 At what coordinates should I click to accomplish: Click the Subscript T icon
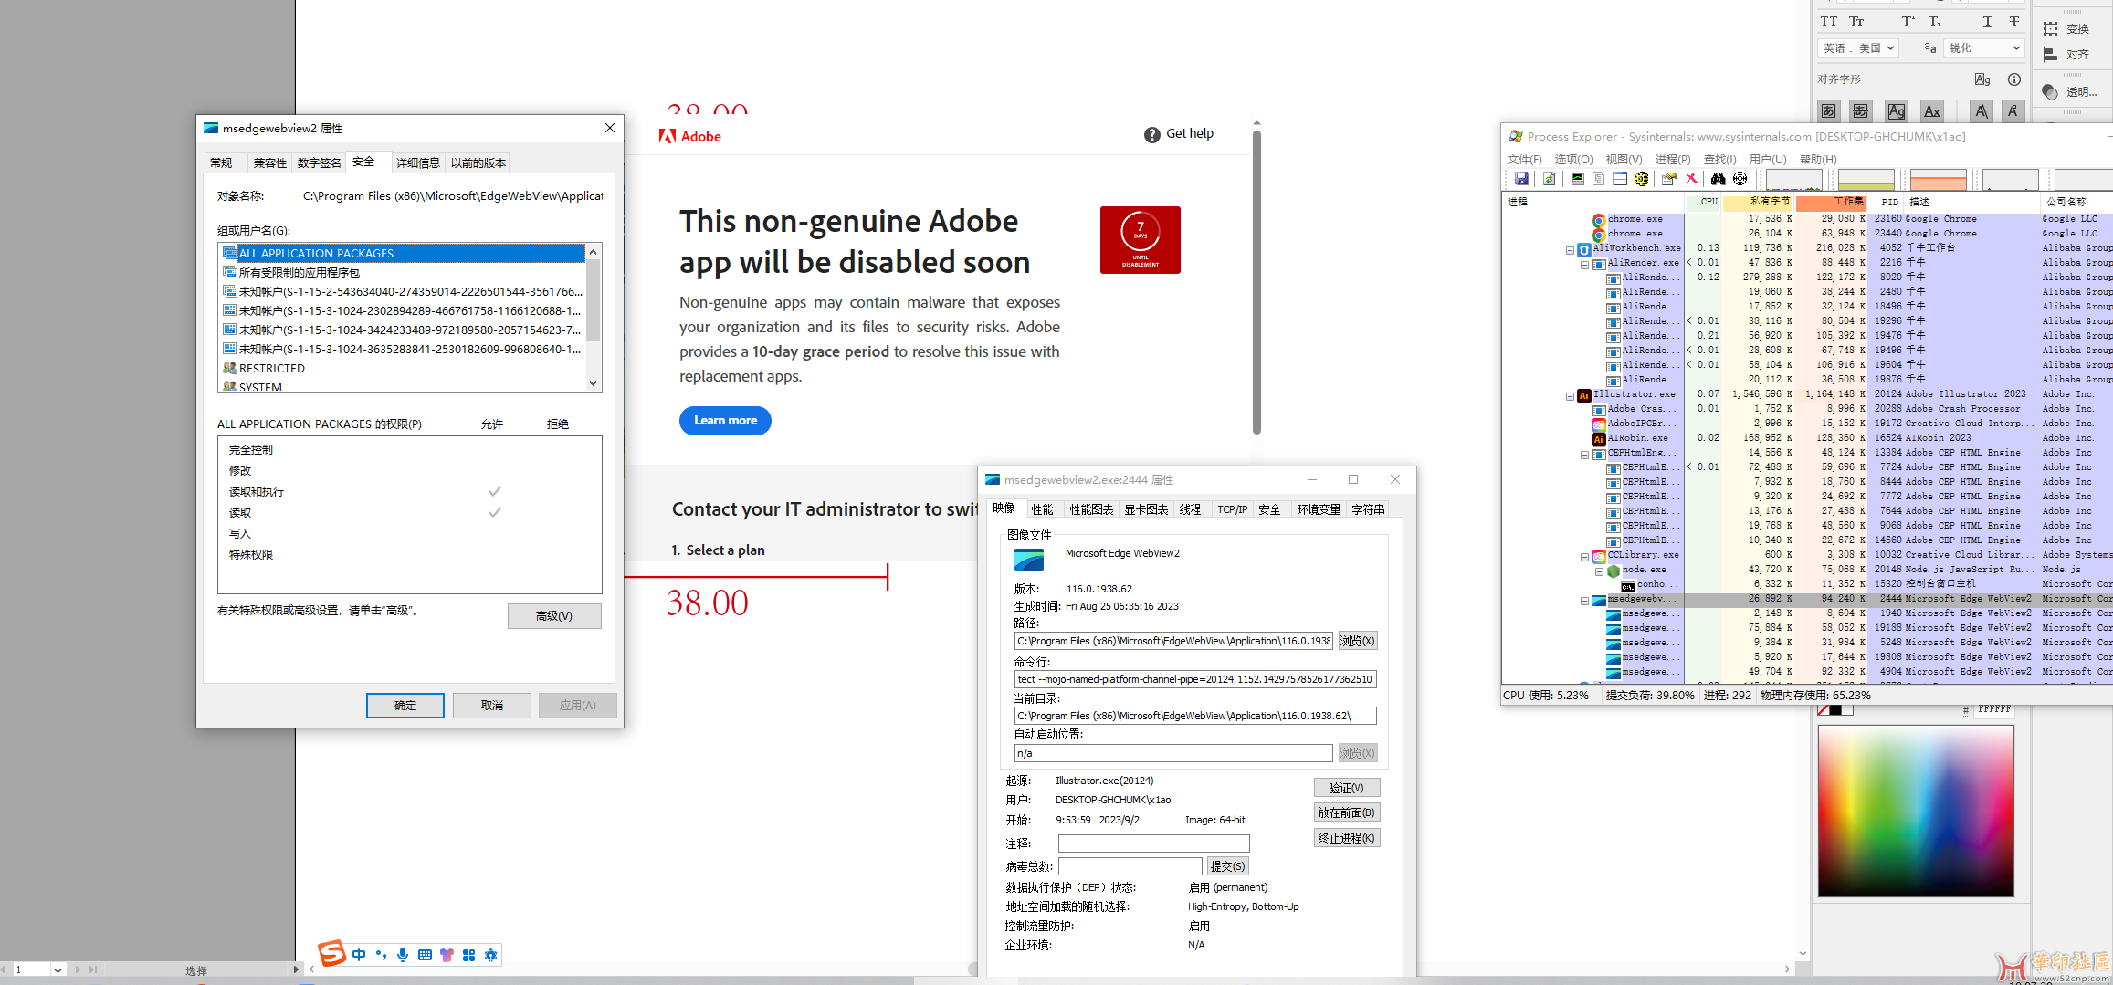[x=1934, y=21]
